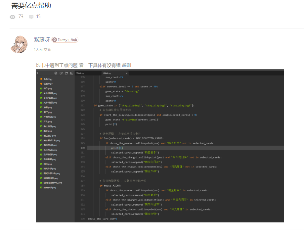This screenshot has width=304, height=234.
Task: Click the python icon beside 无选卡.py
Action: [x=41, y=79]
